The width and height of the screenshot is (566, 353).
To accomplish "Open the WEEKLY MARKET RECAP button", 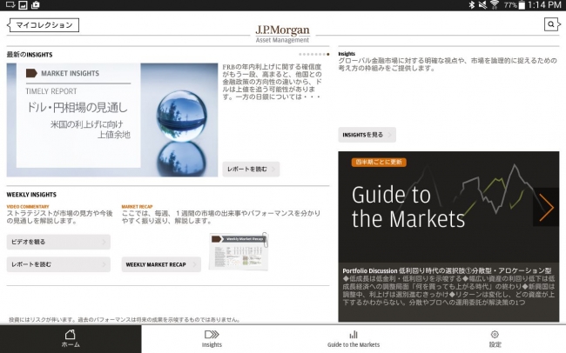I will coord(161,264).
